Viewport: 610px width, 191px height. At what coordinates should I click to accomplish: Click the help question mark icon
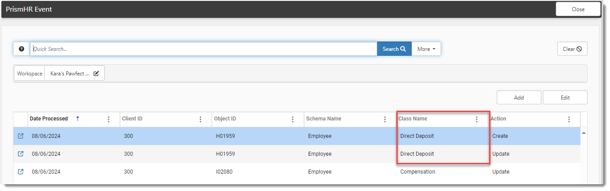(21, 49)
